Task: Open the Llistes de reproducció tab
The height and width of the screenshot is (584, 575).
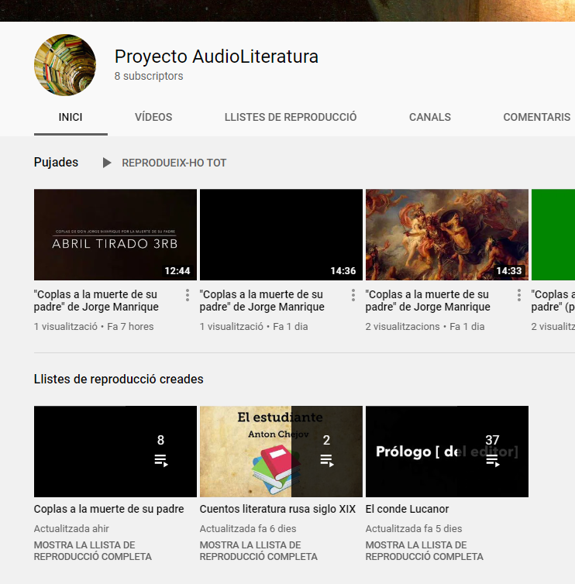Action: coord(291,118)
